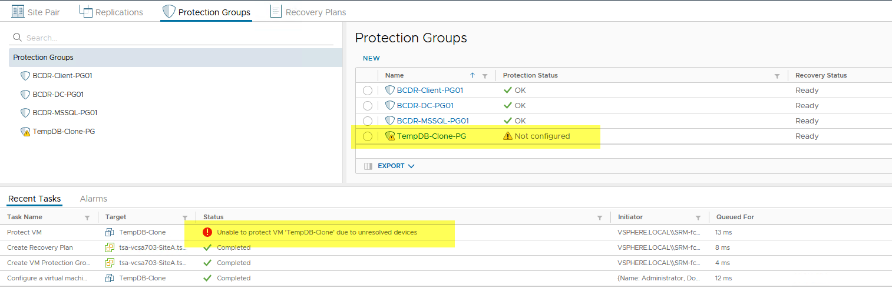Select the BCDR-MSSQL-PG01 radio button
The width and height of the screenshot is (892, 288).
(x=368, y=121)
